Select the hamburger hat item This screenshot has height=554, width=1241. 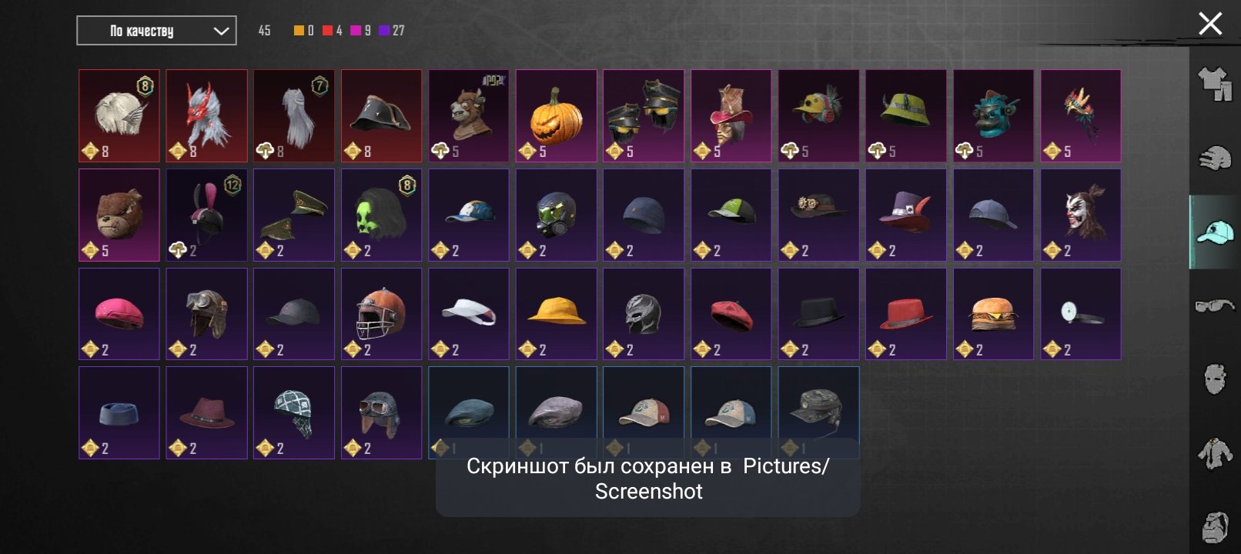(x=993, y=314)
